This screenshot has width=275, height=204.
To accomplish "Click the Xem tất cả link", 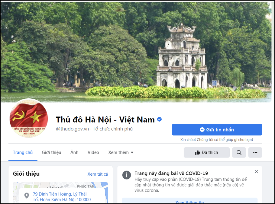I will pyautogui.click(x=98, y=174).
